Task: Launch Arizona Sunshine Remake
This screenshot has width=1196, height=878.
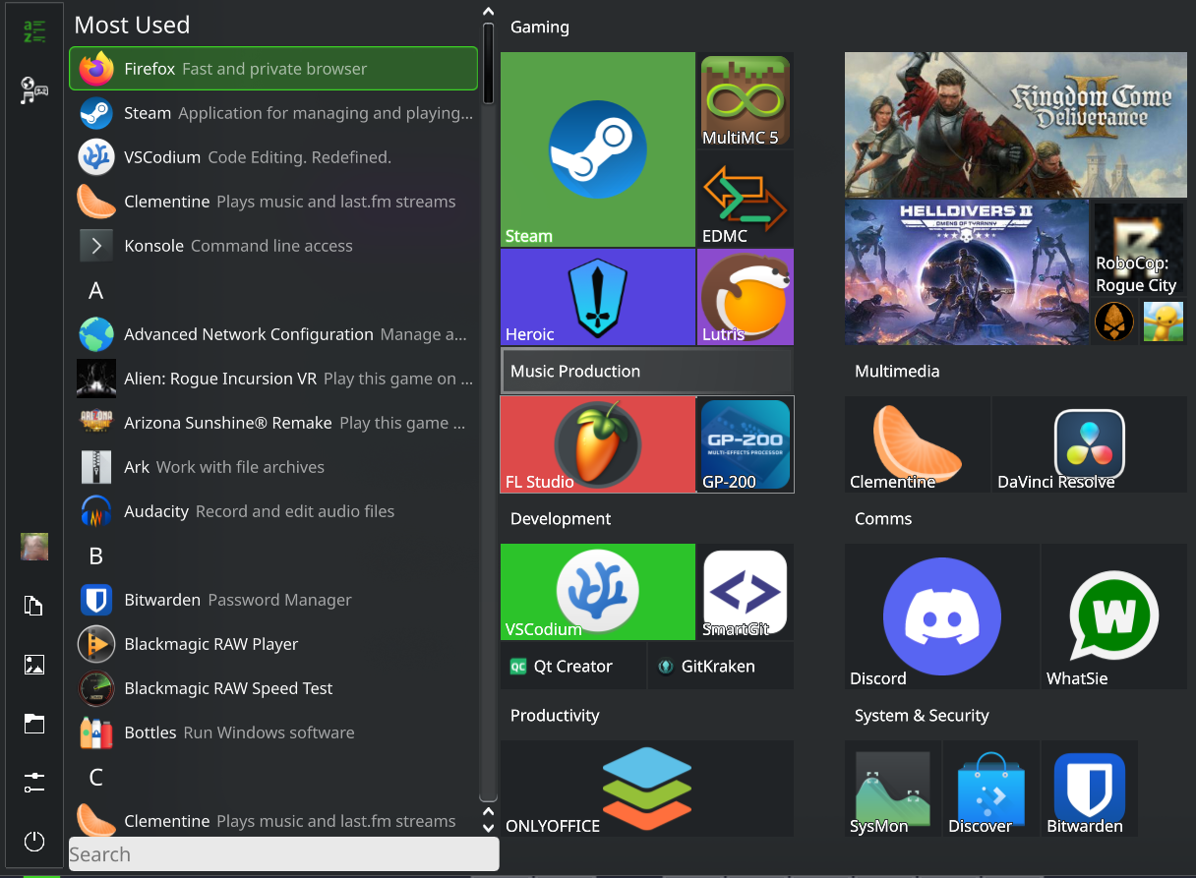Action: (273, 423)
